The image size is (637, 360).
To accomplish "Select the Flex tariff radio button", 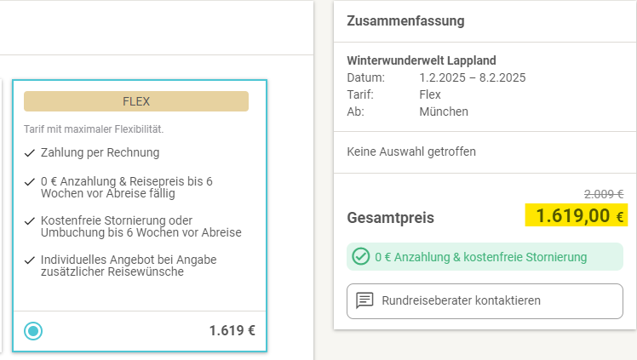I will click(x=33, y=331).
